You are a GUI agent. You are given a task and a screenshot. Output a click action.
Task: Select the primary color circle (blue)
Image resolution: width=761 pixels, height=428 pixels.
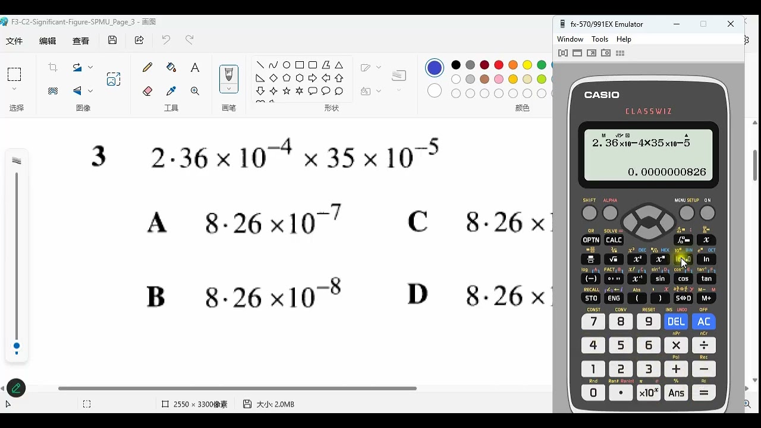click(x=435, y=68)
